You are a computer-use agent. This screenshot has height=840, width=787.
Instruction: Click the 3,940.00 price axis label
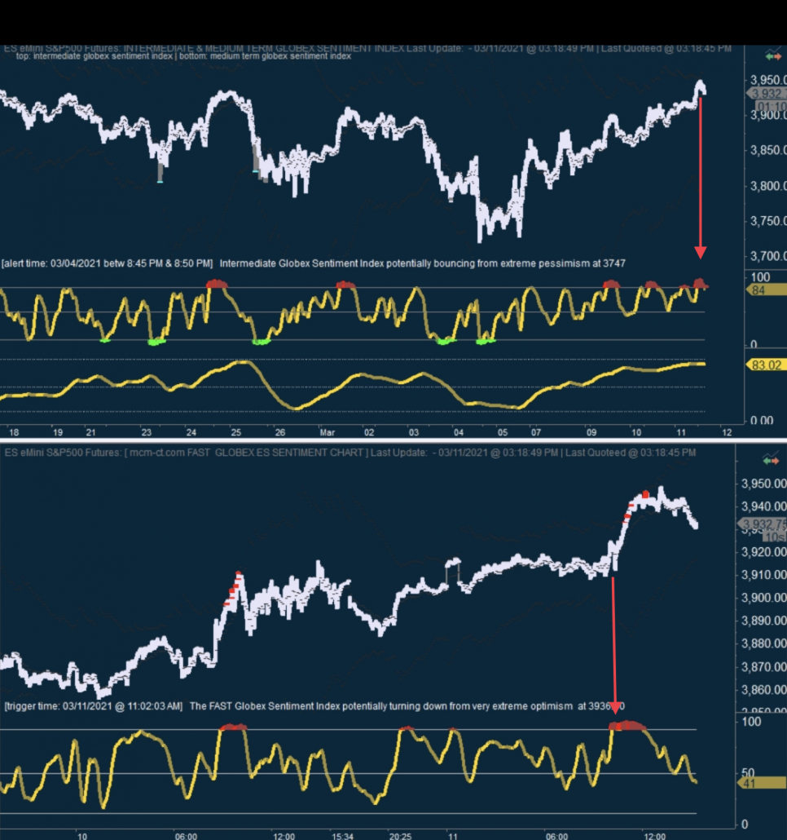tap(764, 506)
